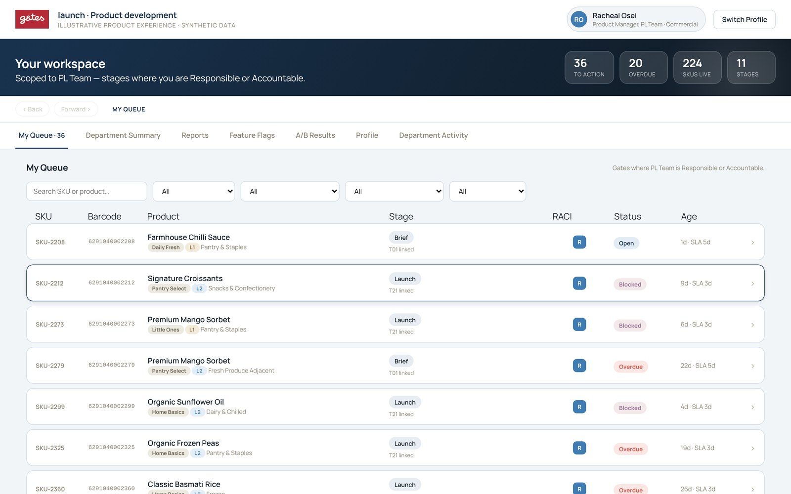Click the MY QUEUE breadcrumb label
Viewport: 791px width, 494px height.
(x=129, y=109)
